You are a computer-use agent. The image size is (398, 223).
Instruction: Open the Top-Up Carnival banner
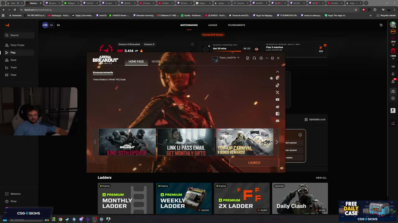click(x=245, y=142)
